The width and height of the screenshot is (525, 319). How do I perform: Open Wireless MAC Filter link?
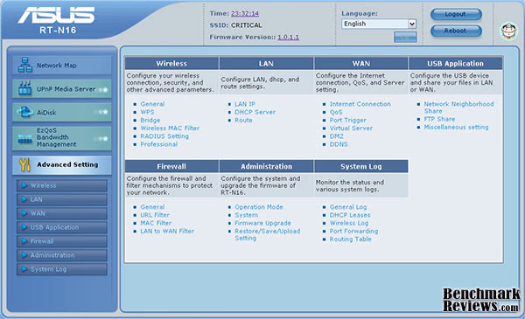coord(170,128)
